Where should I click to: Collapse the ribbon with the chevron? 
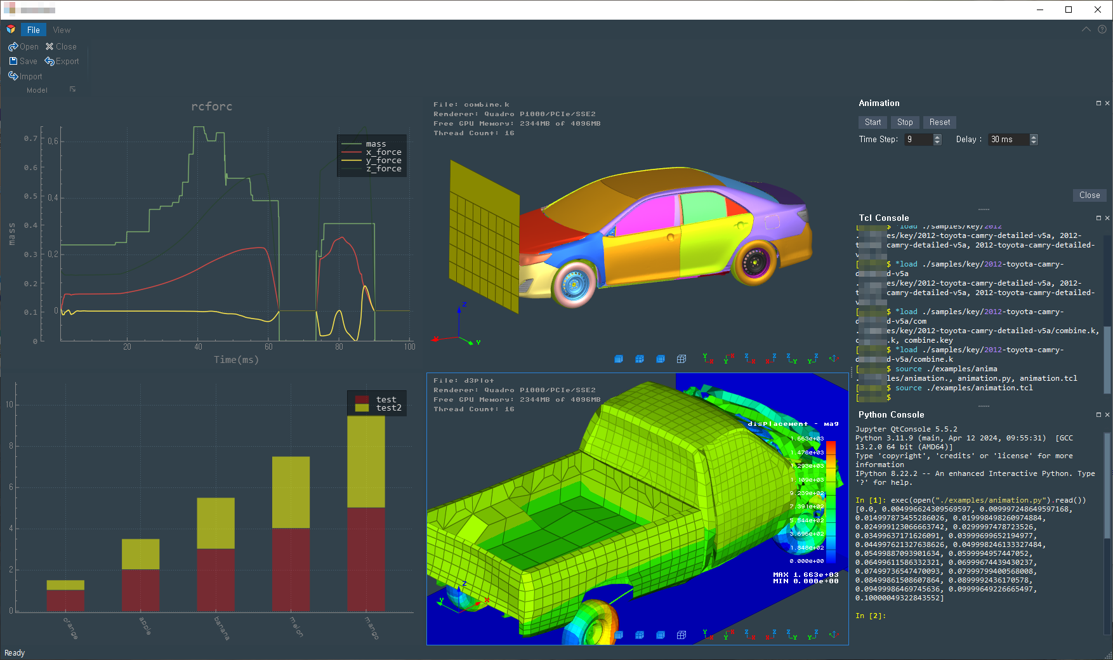pyautogui.click(x=1086, y=29)
